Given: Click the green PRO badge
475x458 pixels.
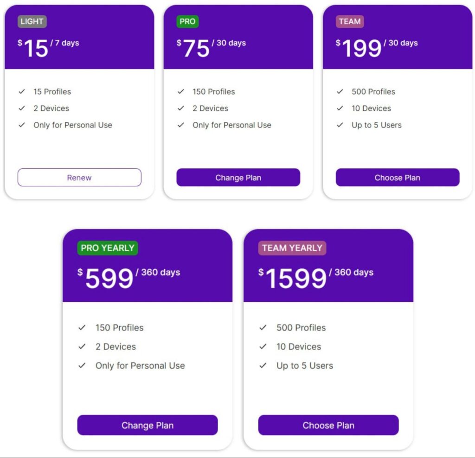Looking at the screenshot, I should click(x=187, y=21).
